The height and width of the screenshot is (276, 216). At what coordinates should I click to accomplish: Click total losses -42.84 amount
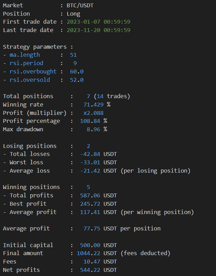click(90, 154)
